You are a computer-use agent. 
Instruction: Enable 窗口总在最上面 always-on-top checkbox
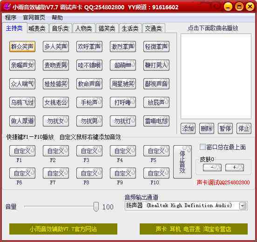[x=203, y=147]
